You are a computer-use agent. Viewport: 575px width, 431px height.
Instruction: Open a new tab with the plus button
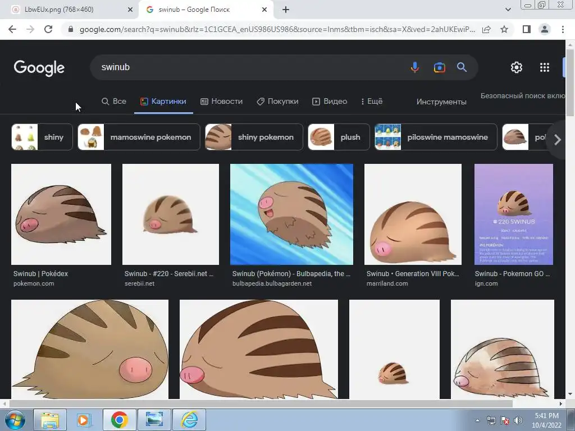pos(286,10)
